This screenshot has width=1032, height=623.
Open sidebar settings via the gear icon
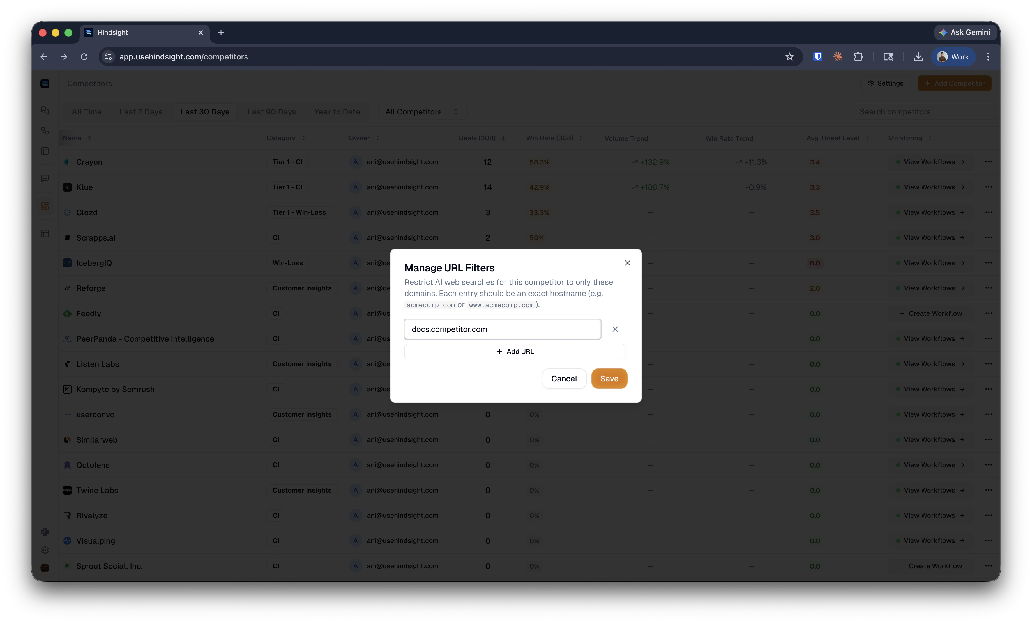click(45, 550)
